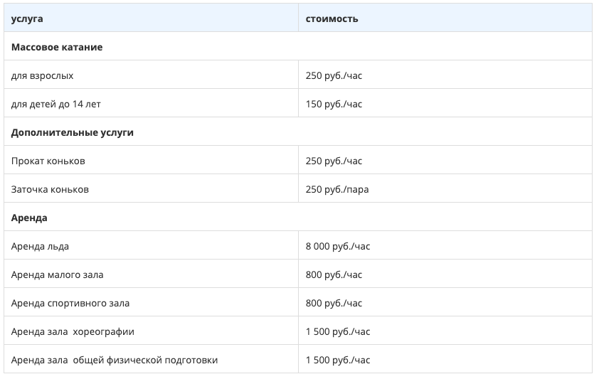
Task: Select the 250 руб./пара price cell
Action: click(337, 189)
